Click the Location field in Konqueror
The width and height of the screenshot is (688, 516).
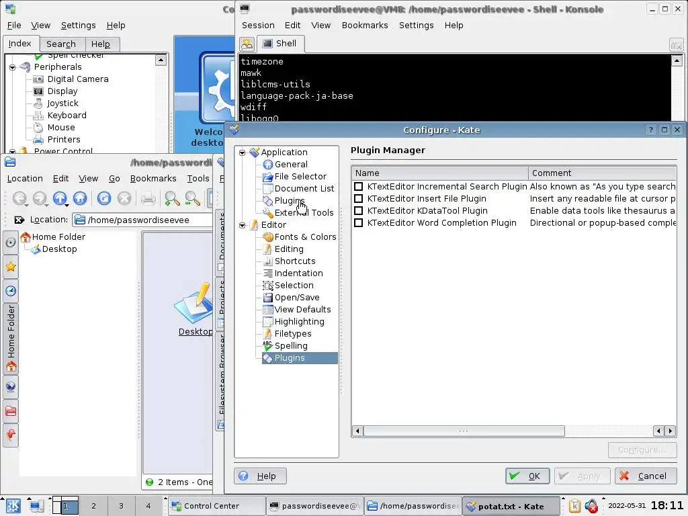click(x=143, y=220)
